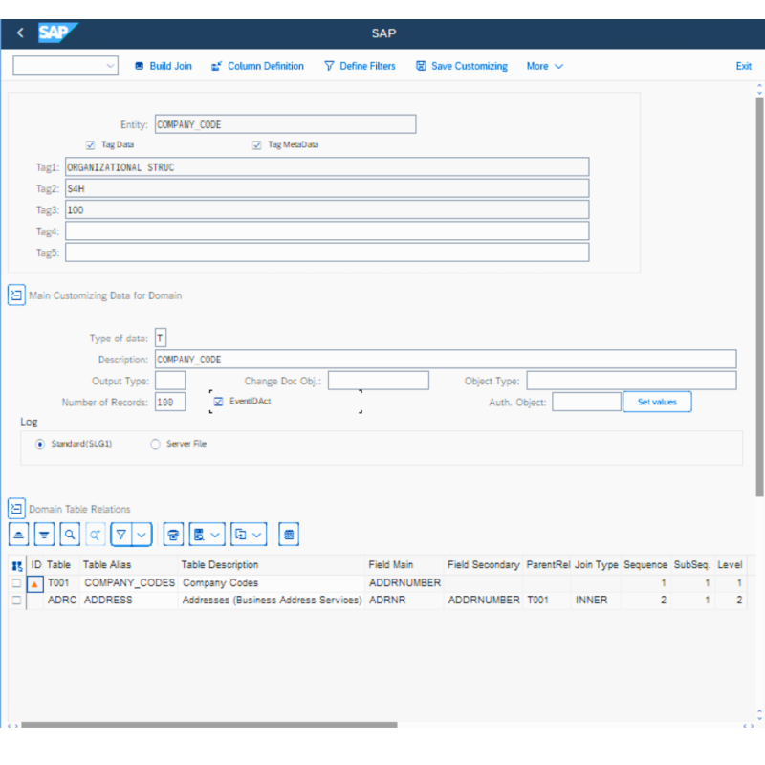Collapse the Main Customizing Data section icon
Screen dimensions: 765x765
click(16, 295)
